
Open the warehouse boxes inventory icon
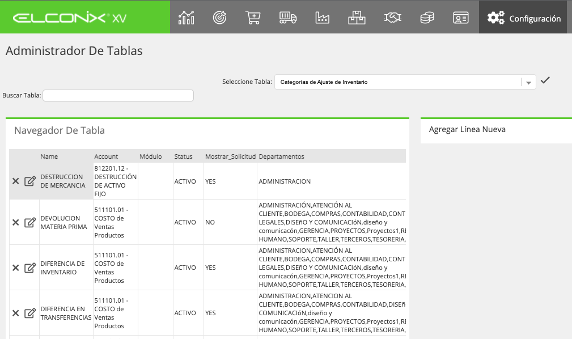coord(357,18)
